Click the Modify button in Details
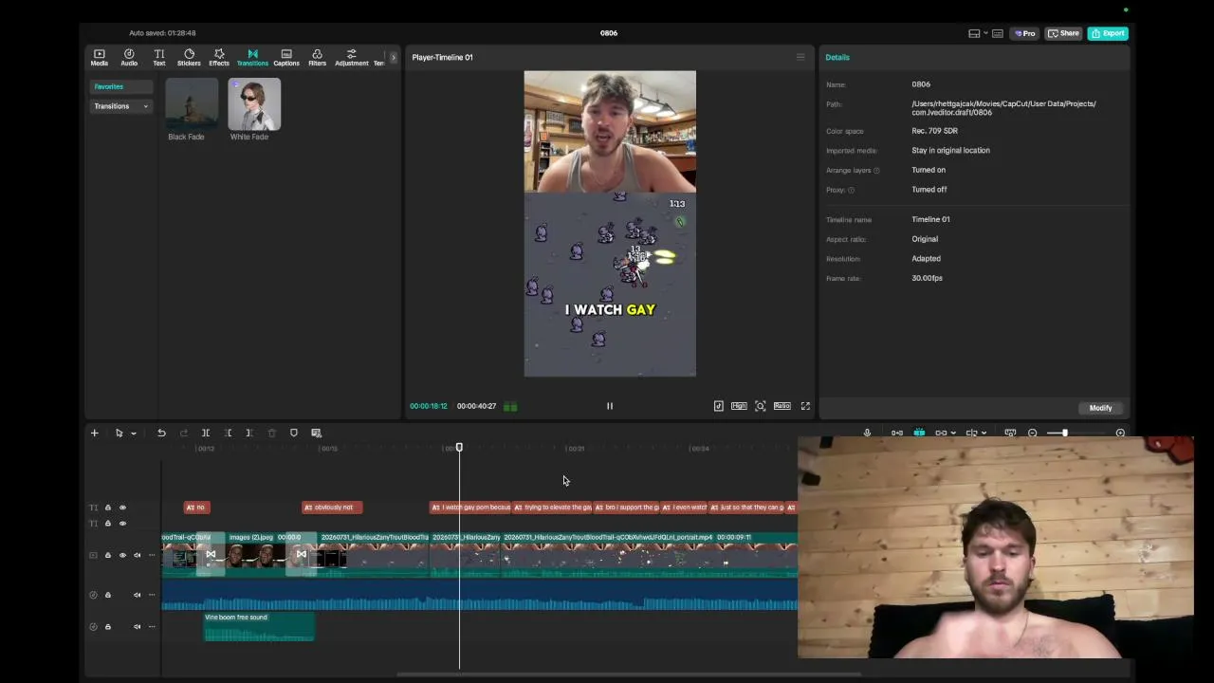1214x683 pixels. tap(1100, 408)
